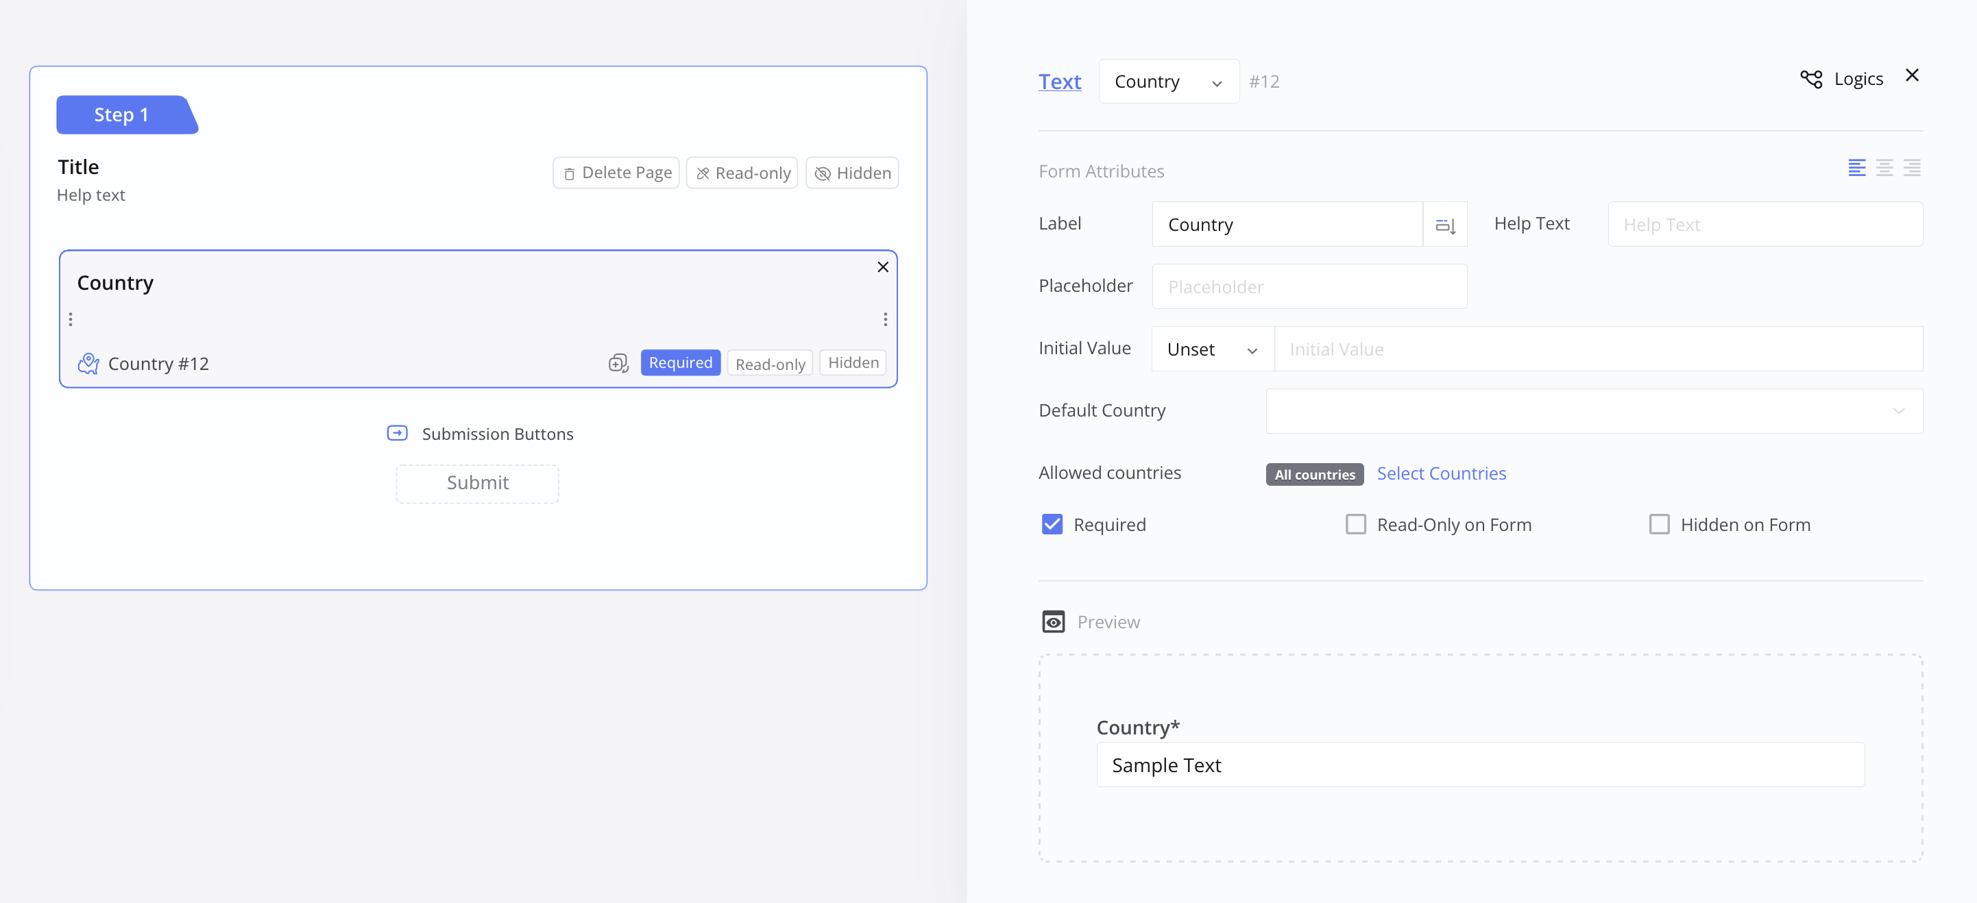Enable Read-Only on Form checkbox

pyautogui.click(x=1356, y=525)
